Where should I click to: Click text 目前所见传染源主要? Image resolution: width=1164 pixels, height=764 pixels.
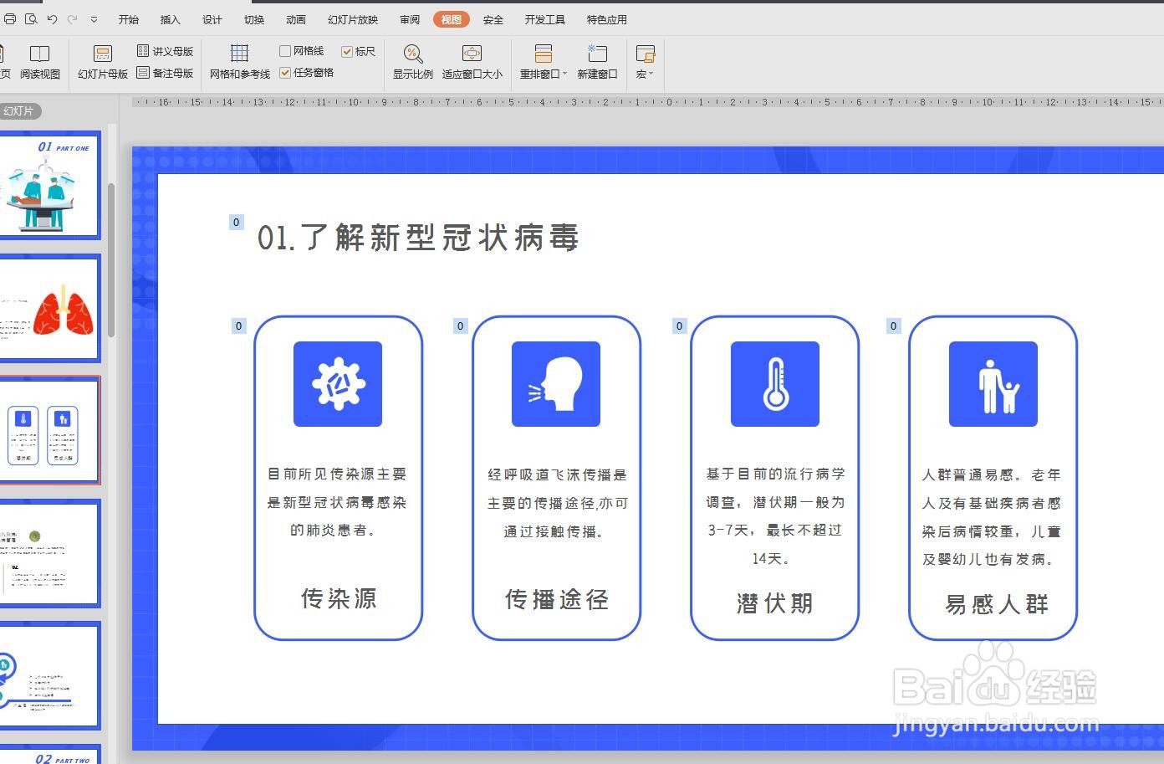pyautogui.click(x=337, y=474)
